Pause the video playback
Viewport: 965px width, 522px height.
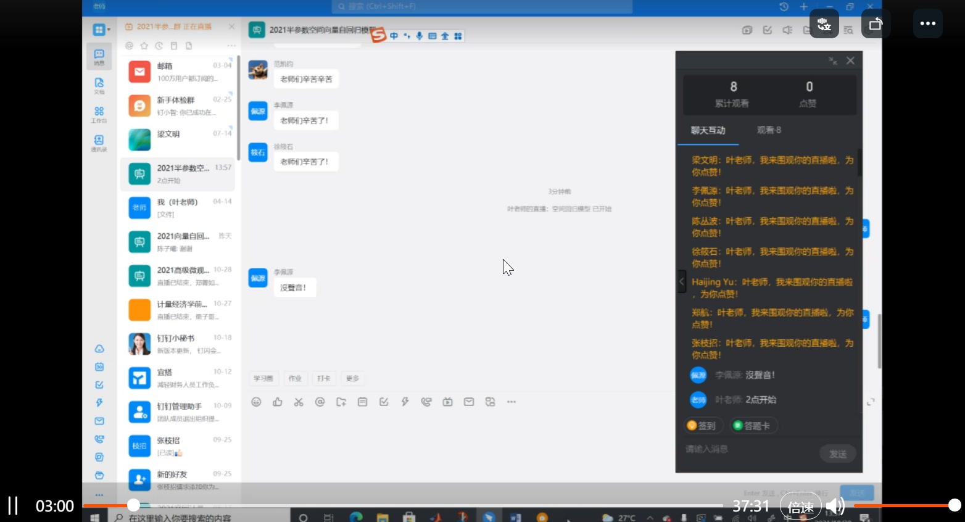[x=12, y=506]
